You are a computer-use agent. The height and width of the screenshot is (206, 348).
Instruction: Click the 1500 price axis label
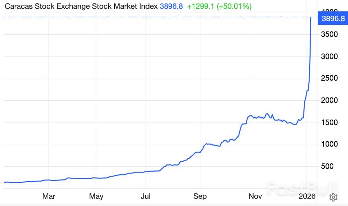329,123
